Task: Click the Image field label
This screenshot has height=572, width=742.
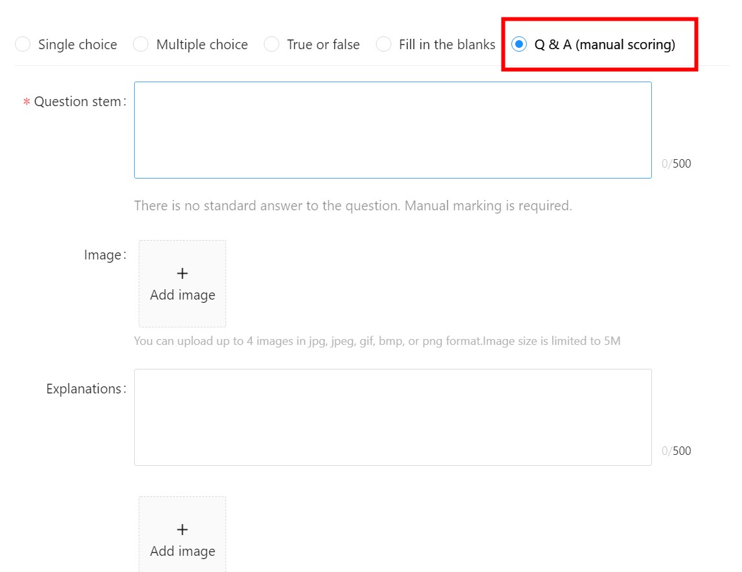Action: 102,255
